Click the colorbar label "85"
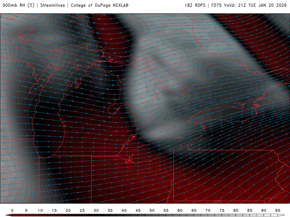The width and height of the screenshot is (290, 217). click(250, 210)
